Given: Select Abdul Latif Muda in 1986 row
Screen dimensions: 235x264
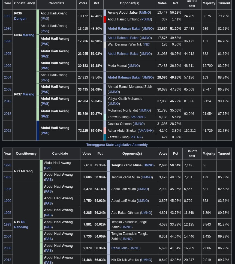Looking at the screenshot, I should (x=123, y=189).
